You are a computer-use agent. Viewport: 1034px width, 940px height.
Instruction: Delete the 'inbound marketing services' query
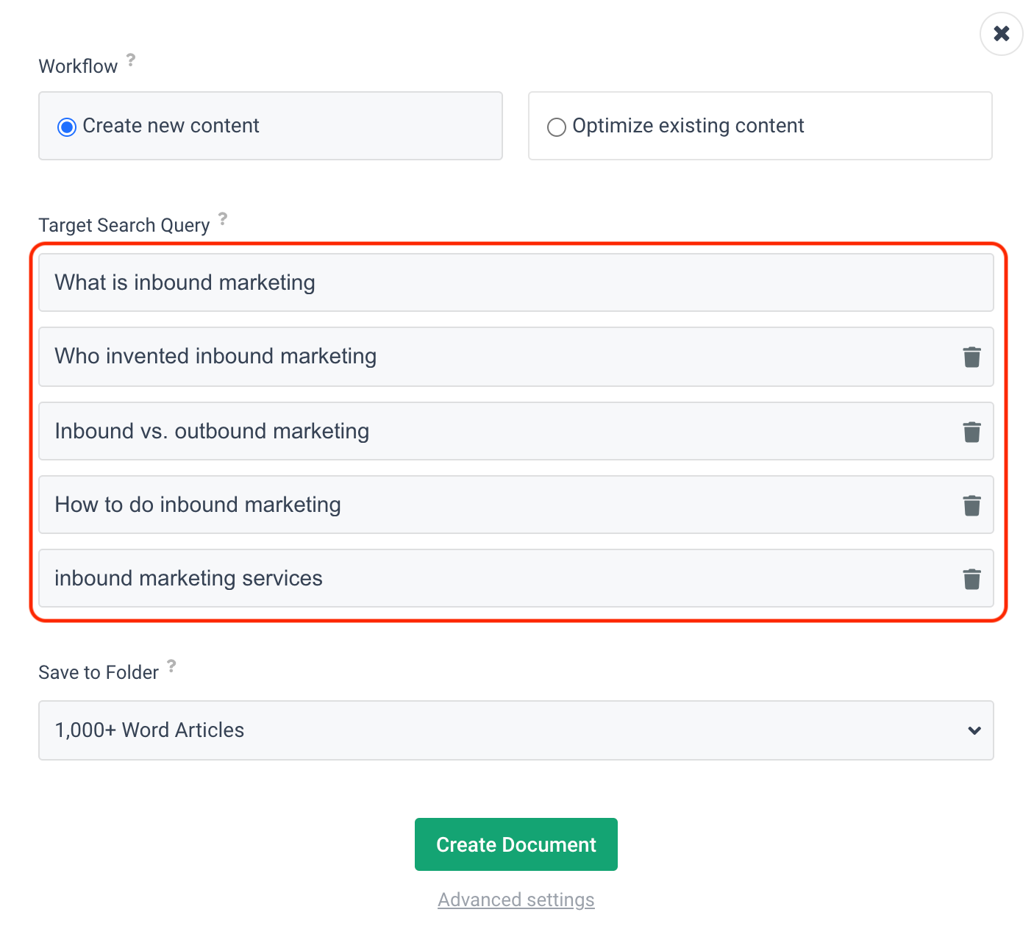click(971, 579)
